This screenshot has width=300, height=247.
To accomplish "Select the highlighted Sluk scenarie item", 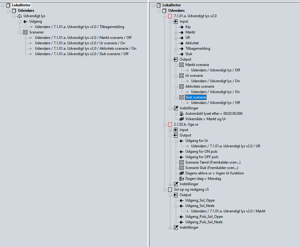I will [x=195, y=97].
